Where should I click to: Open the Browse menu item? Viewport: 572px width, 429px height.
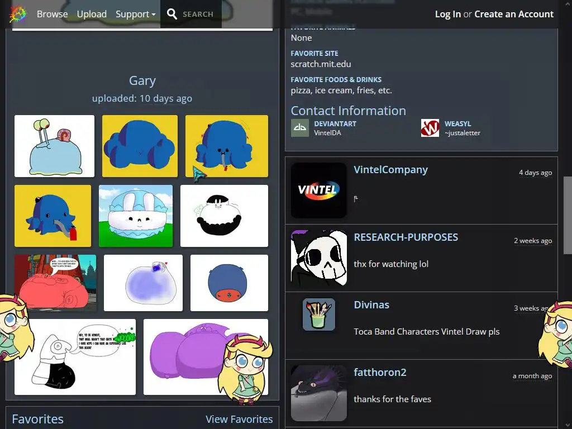pos(52,14)
